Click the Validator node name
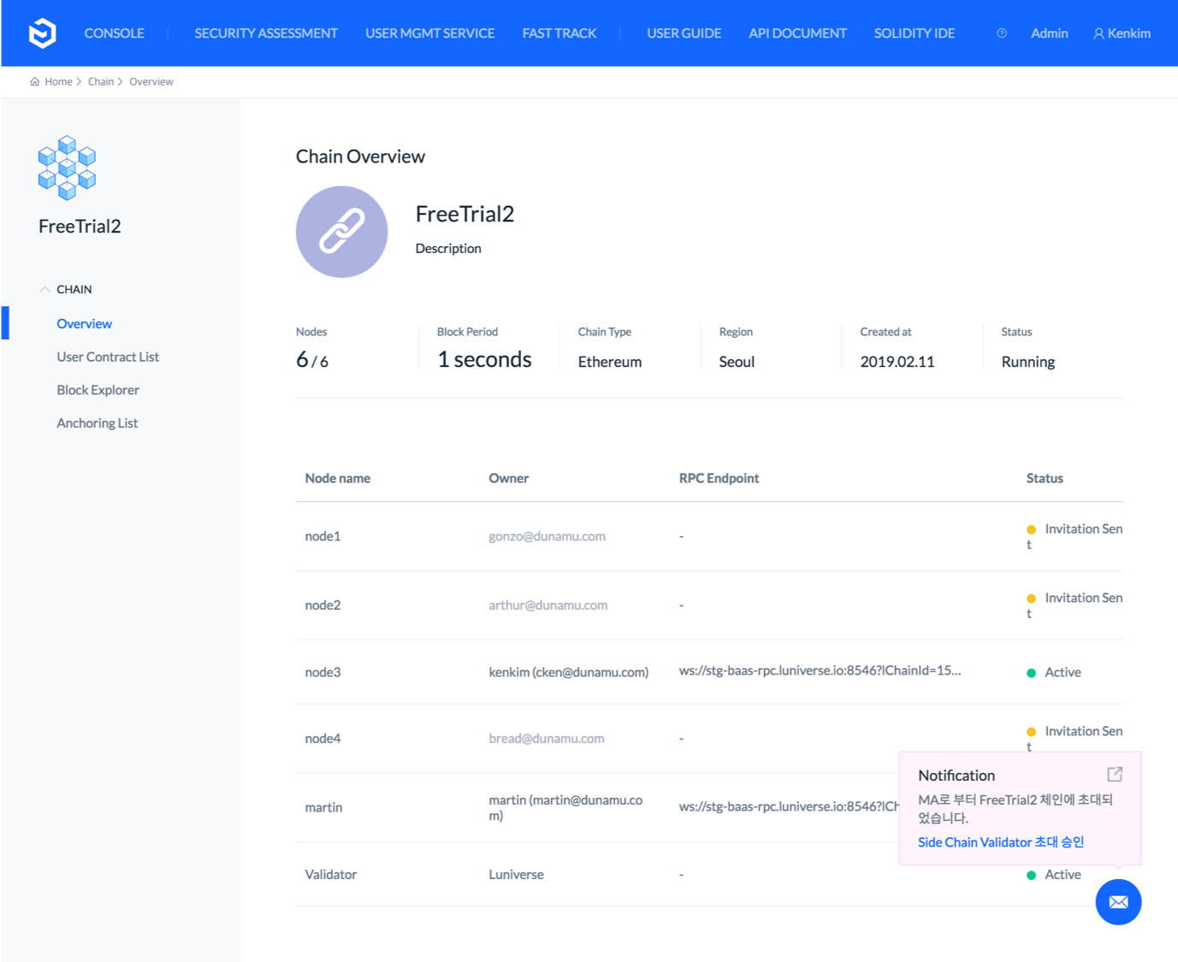Screen dimensions: 1178x962 click(x=330, y=875)
